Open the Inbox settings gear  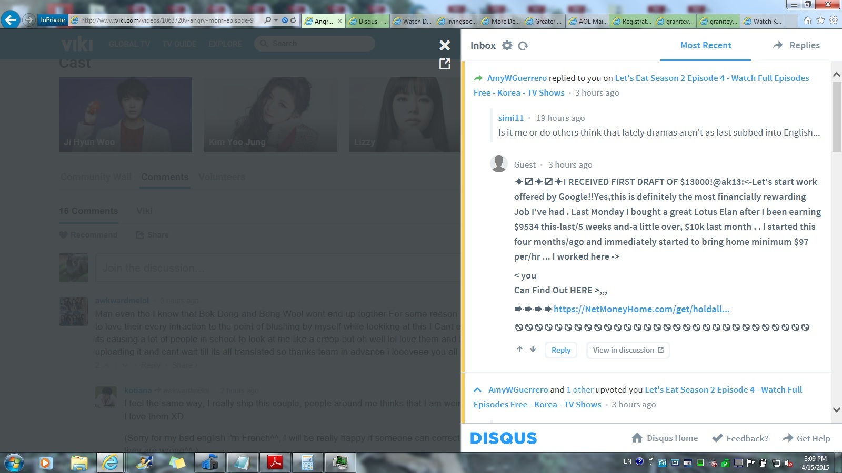tap(507, 45)
